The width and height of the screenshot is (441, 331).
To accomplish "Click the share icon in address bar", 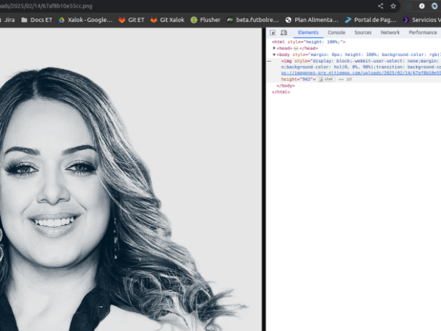I will tap(381, 5).
